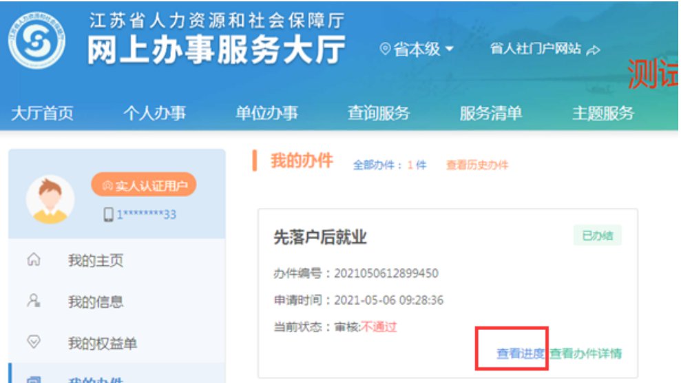The width and height of the screenshot is (681, 383).
Task: Open the 省本级 region dropdown
Action: [x=417, y=50]
